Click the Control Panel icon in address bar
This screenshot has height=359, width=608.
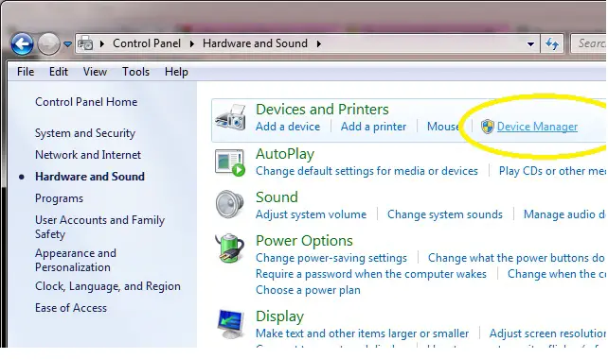pos(85,43)
